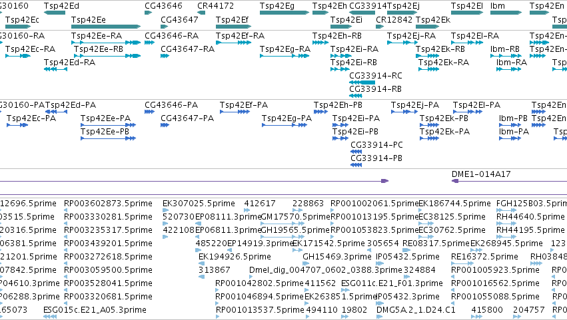Click protein Tsp42Eg-PA

pyautogui.click(x=286, y=118)
